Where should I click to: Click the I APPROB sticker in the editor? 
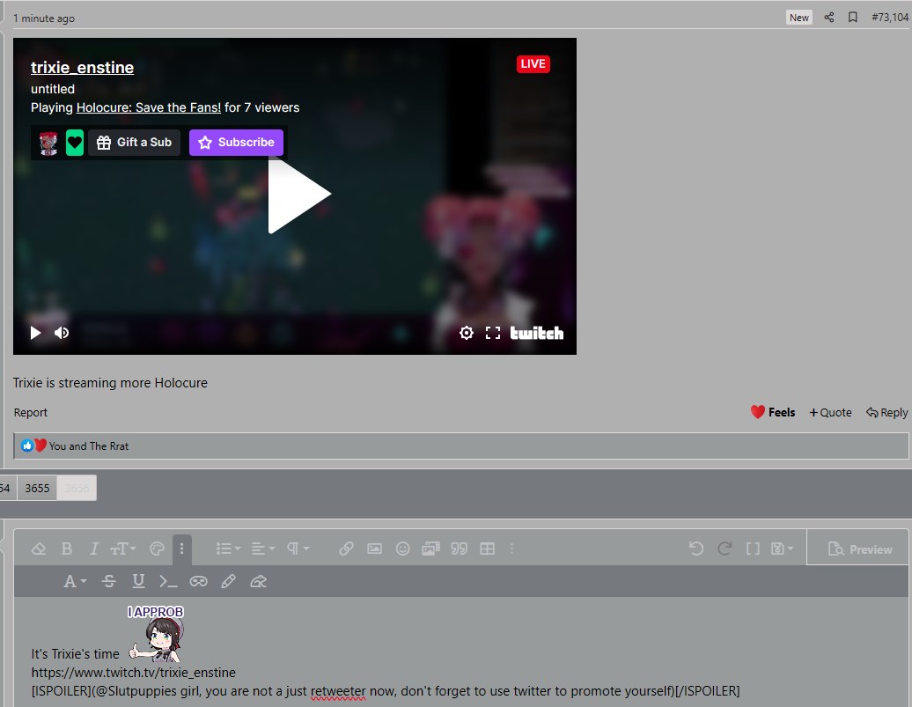click(155, 633)
